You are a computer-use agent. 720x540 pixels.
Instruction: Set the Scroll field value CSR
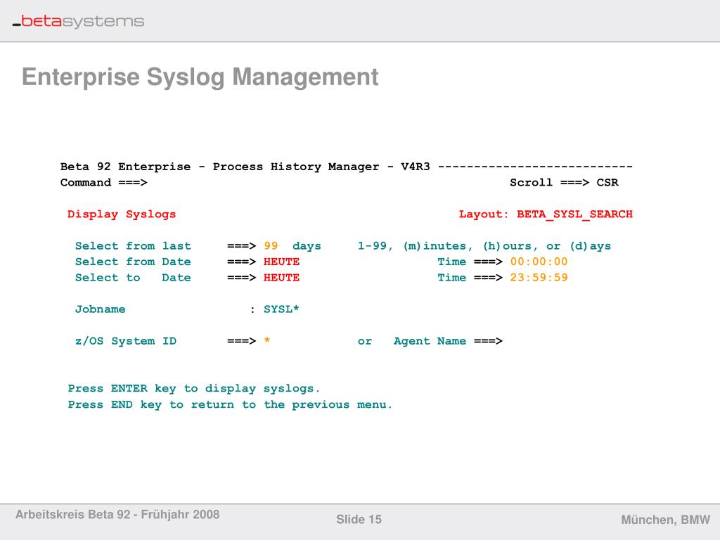click(x=607, y=182)
